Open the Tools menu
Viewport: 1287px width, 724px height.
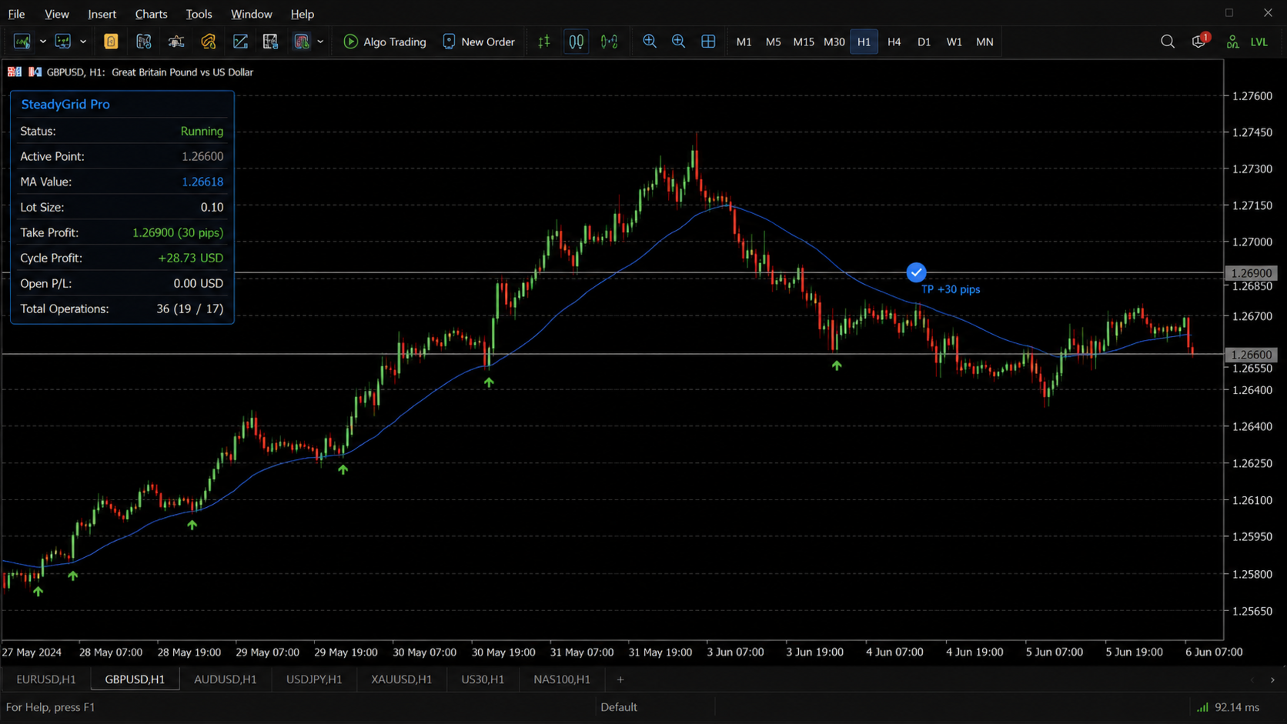coord(199,14)
